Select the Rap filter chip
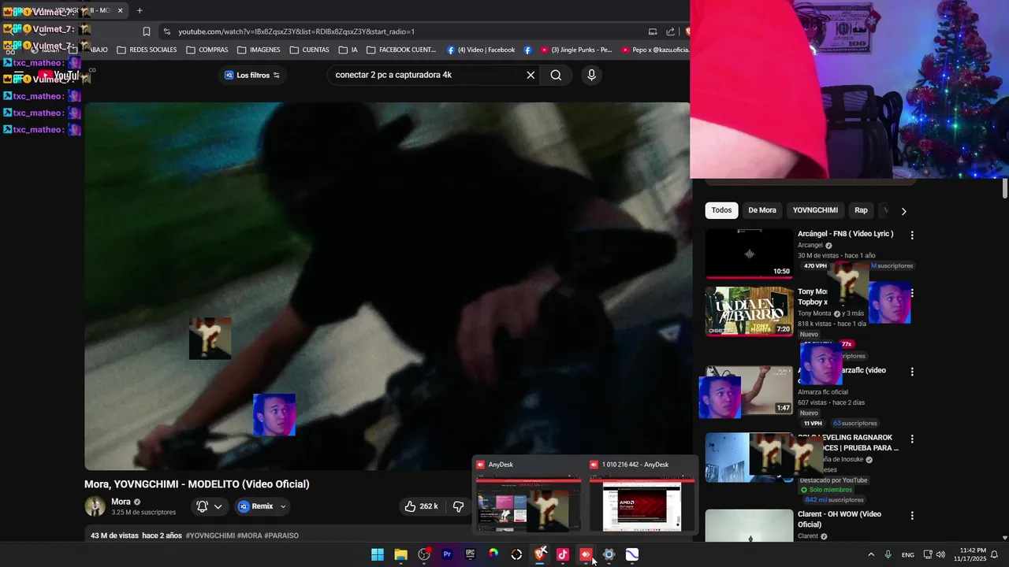The width and height of the screenshot is (1009, 567). click(861, 210)
